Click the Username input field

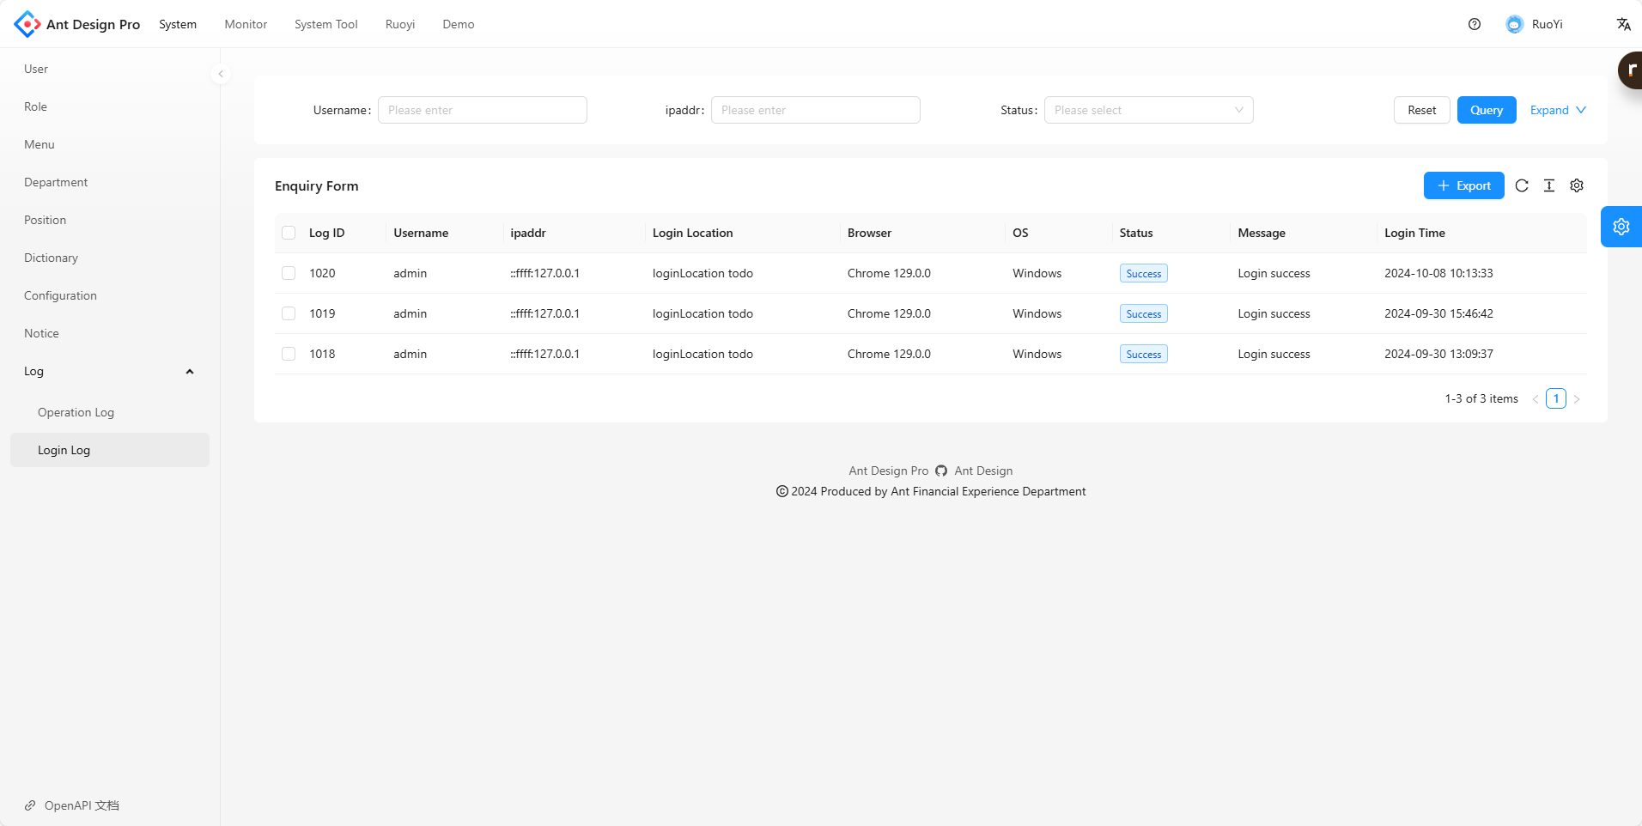pyautogui.click(x=482, y=110)
